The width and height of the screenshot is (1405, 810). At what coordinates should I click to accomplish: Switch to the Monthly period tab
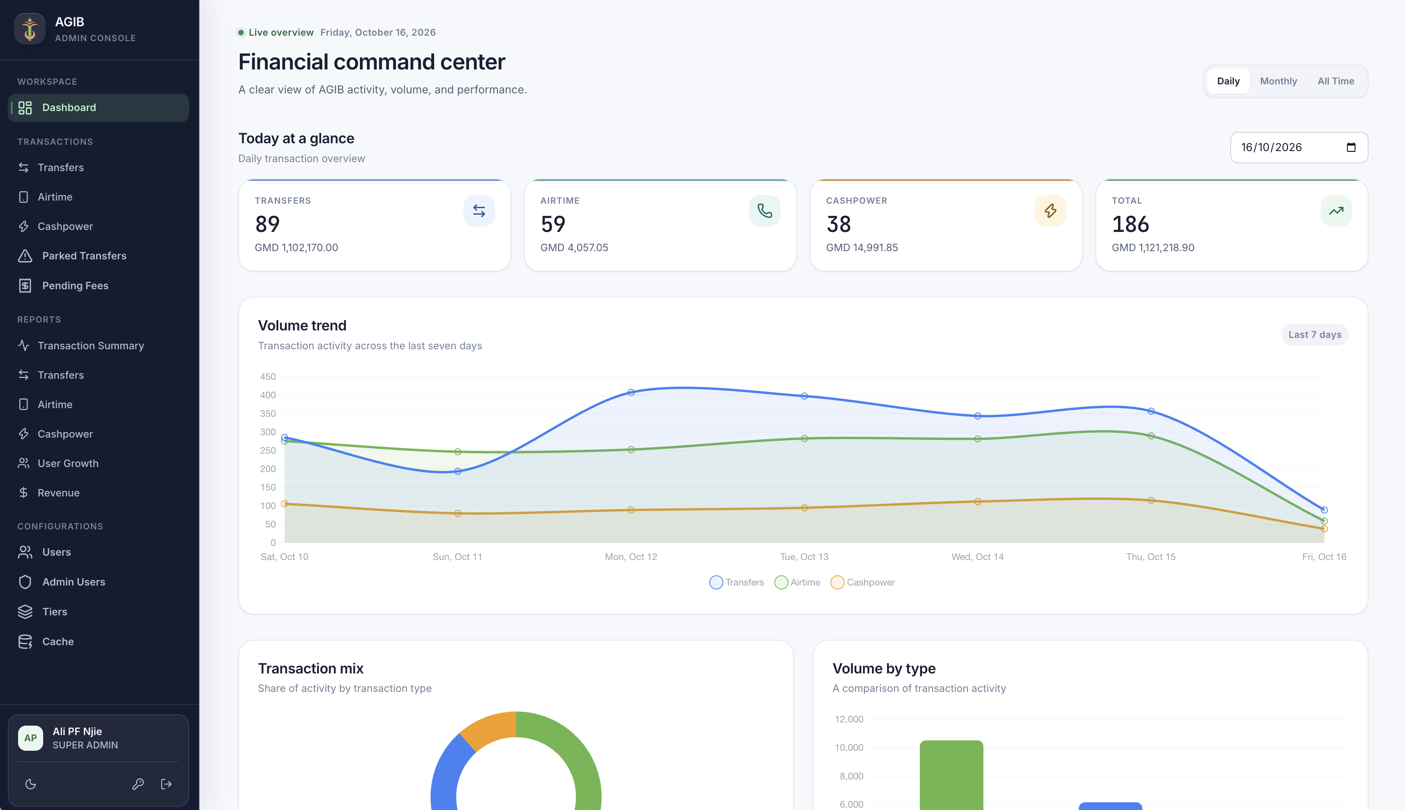pyautogui.click(x=1278, y=81)
